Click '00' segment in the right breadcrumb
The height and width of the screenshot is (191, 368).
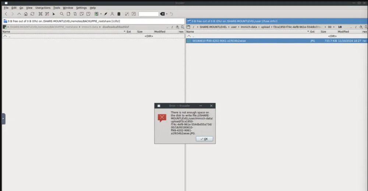pos(329,27)
